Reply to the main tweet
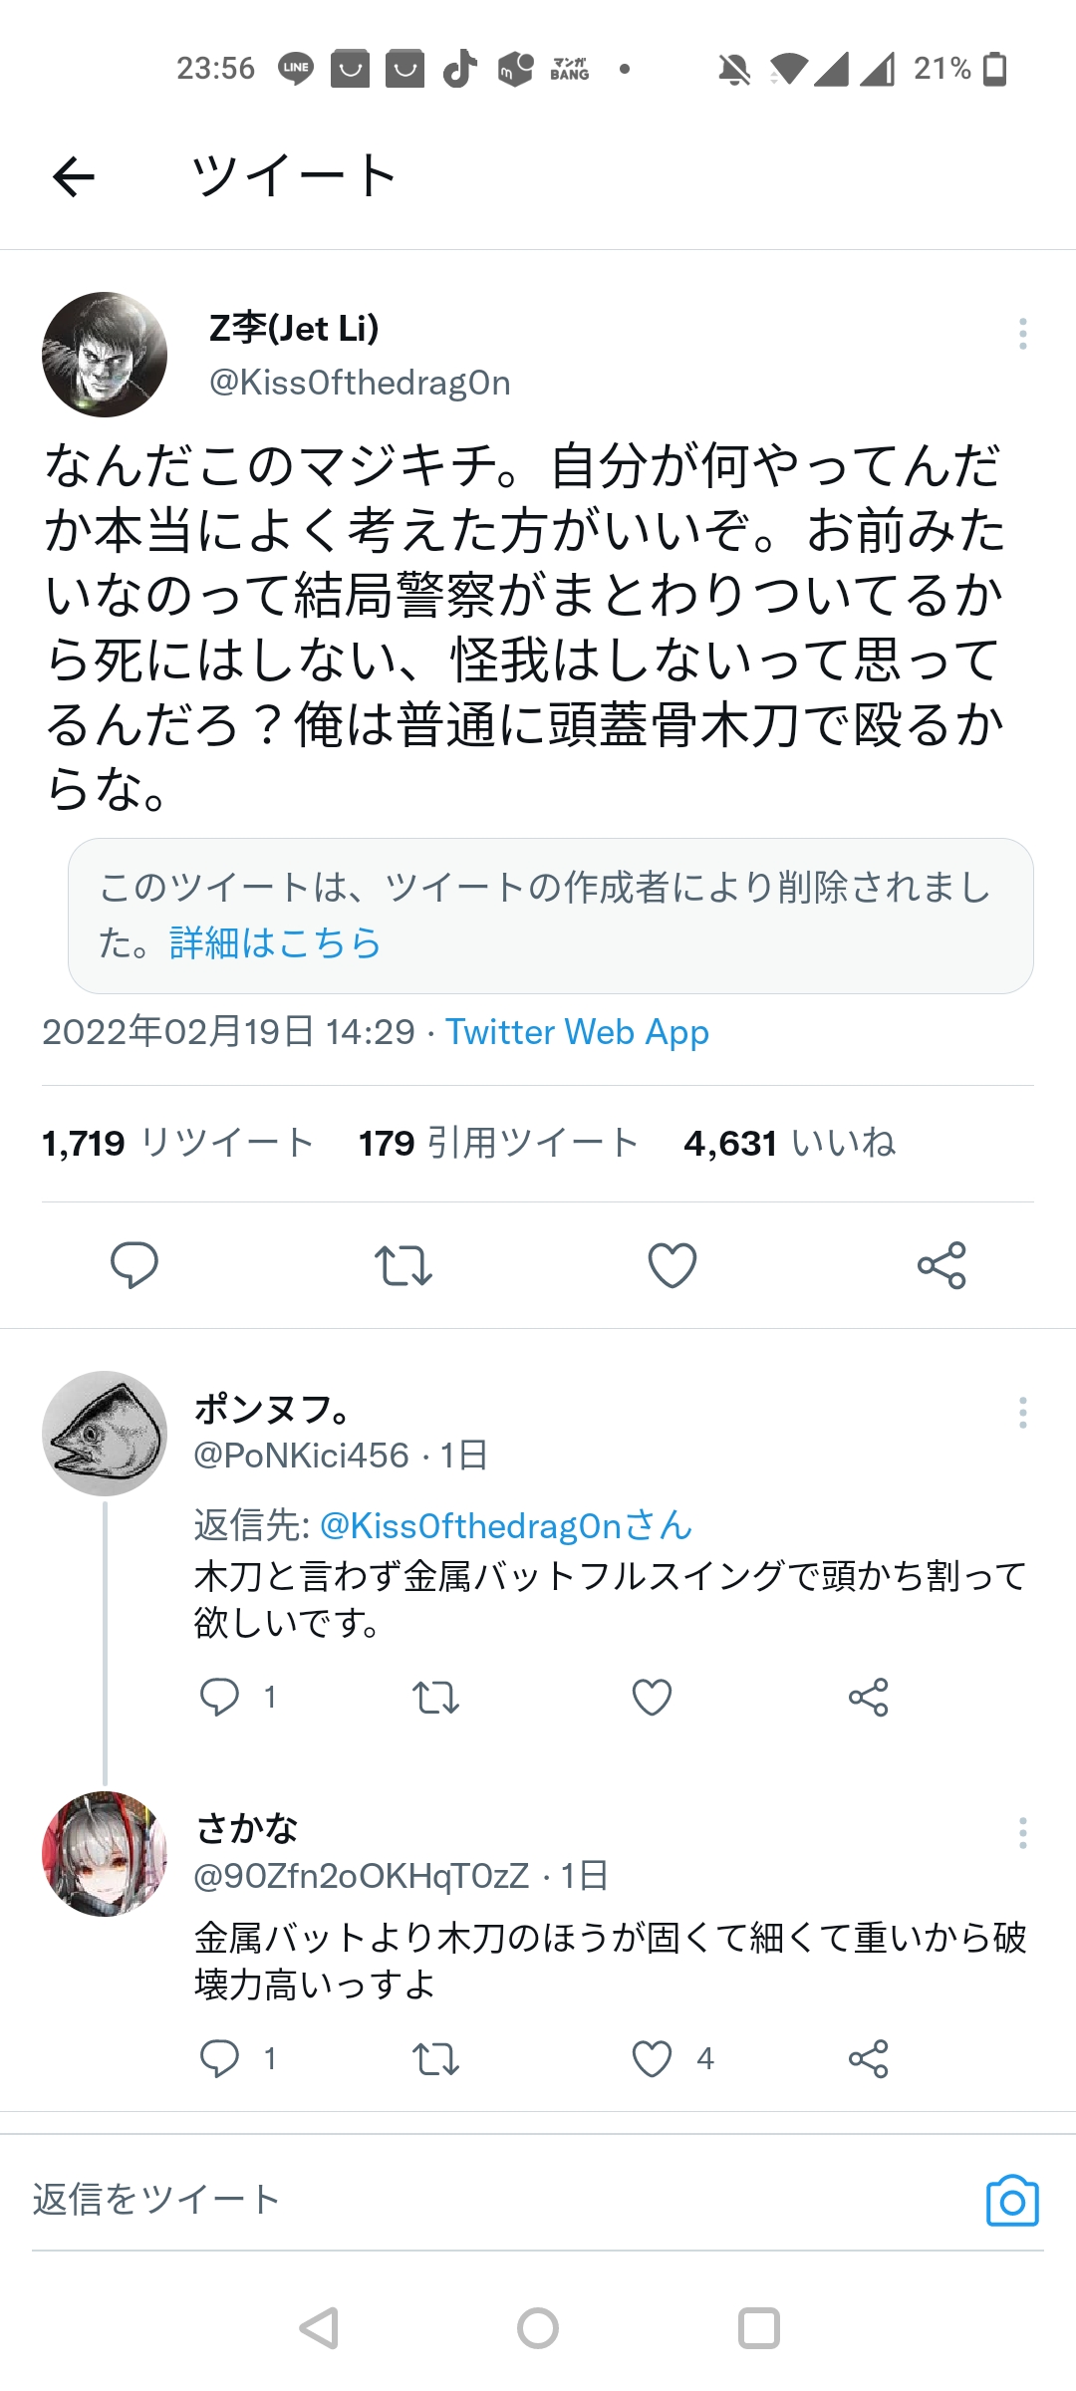 [134, 1265]
